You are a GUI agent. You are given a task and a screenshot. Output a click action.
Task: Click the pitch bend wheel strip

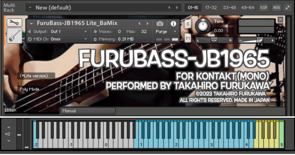click(x=19, y=134)
